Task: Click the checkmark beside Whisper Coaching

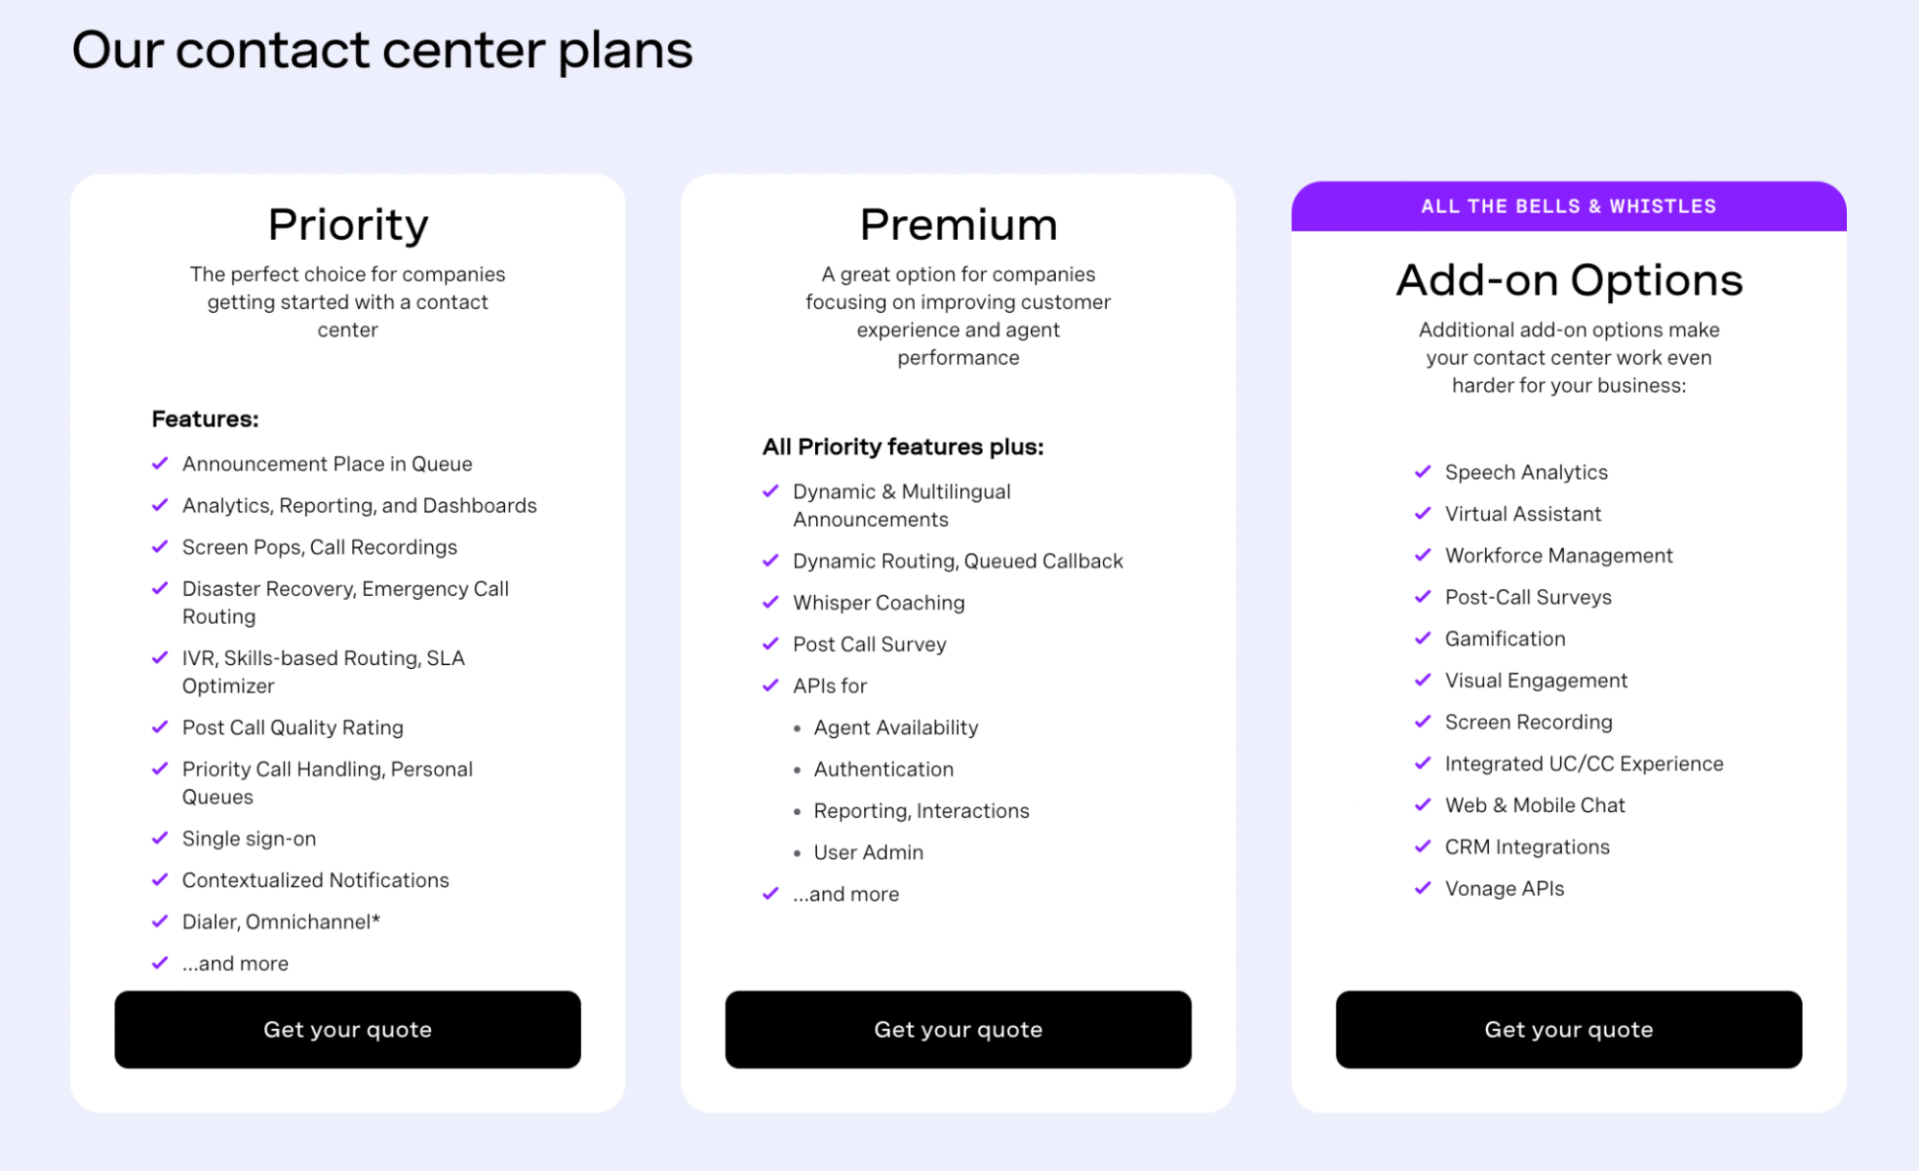Action: [770, 602]
